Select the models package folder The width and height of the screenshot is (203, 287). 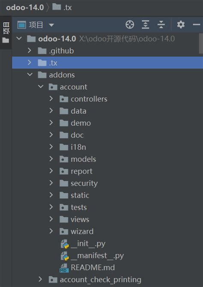[x=78, y=159]
